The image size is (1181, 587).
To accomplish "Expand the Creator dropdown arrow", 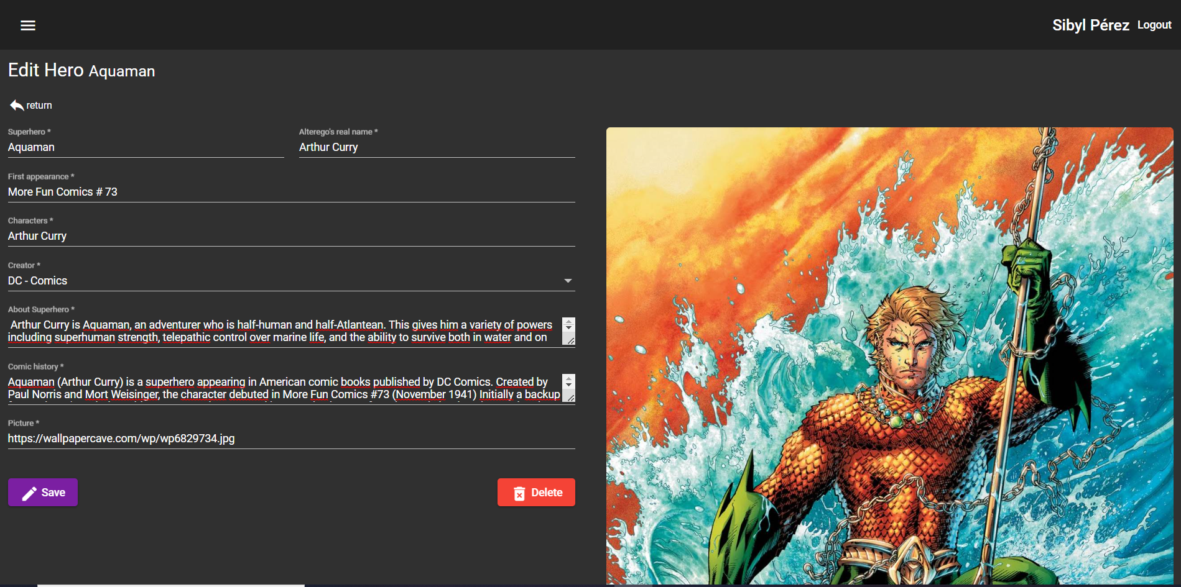I will (568, 281).
